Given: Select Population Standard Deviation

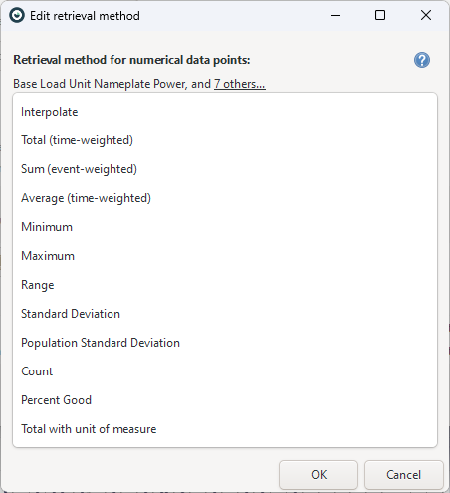Looking at the screenshot, I should point(225,343).
